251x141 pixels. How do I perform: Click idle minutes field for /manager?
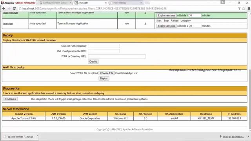[195, 26]
